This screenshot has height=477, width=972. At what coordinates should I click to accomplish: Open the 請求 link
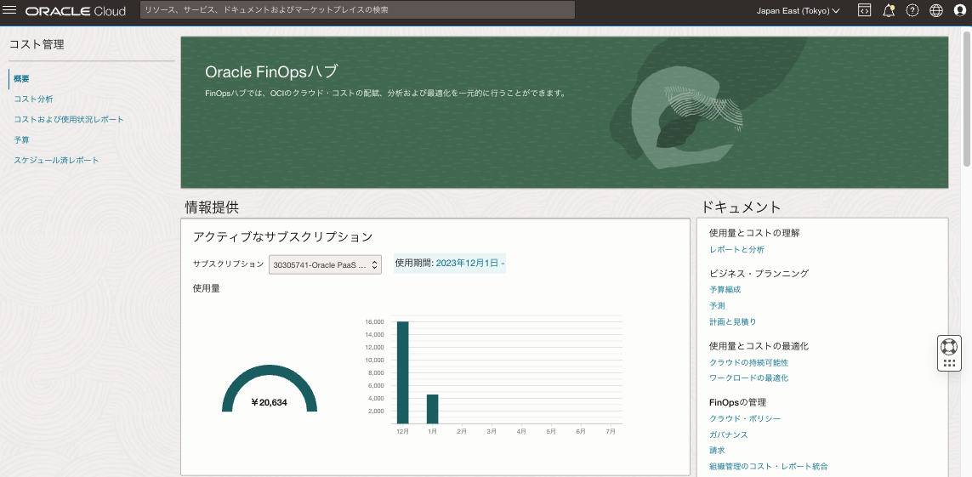coord(717,451)
